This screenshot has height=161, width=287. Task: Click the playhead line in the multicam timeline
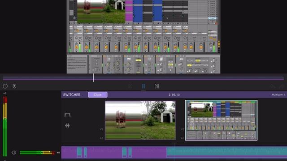pyautogui.click(x=174, y=152)
